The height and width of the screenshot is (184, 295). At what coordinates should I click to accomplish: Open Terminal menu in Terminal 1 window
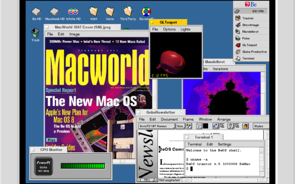pyautogui.click(x=195, y=144)
